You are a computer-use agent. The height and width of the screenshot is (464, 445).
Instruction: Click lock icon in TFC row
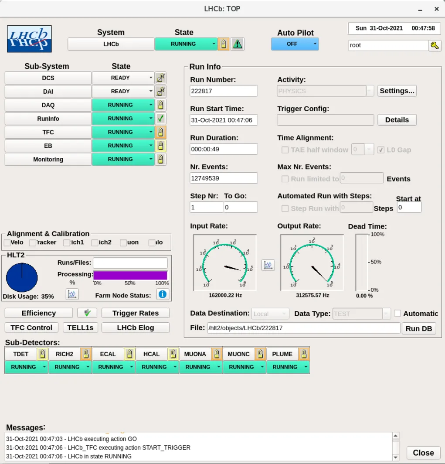click(160, 132)
